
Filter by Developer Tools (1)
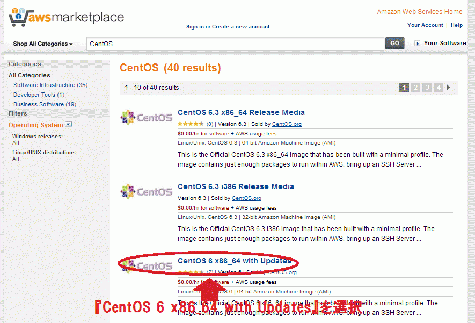click(x=39, y=95)
